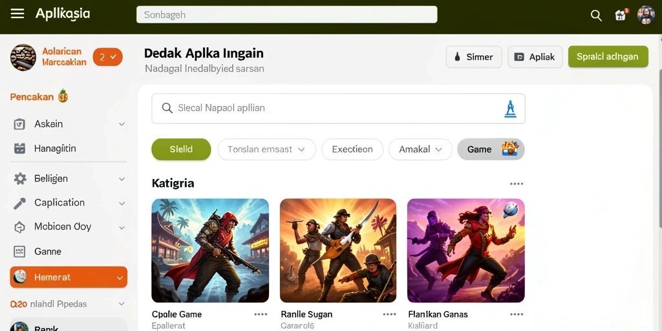Click the Ranlie Sugan title text

(306, 315)
